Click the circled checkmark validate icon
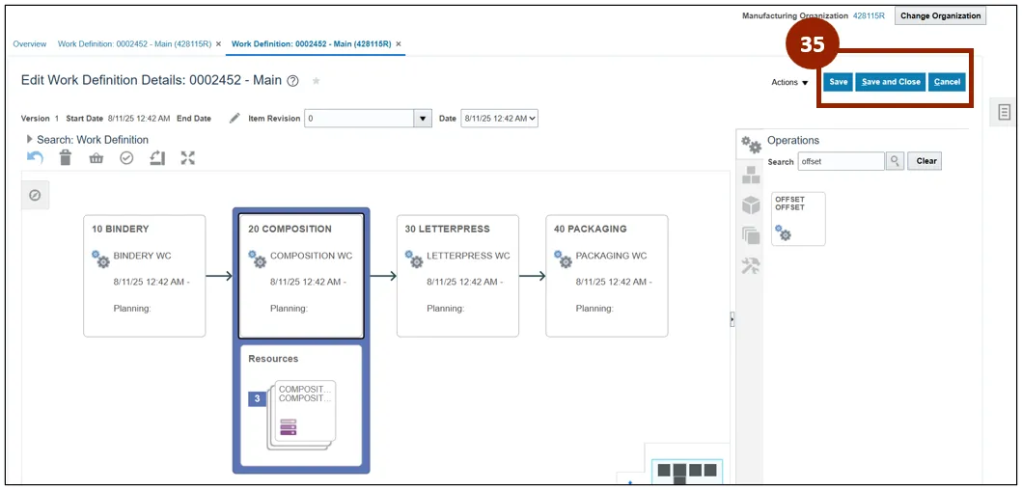This screenshot has height=490, width=1022. click(126, 158)
